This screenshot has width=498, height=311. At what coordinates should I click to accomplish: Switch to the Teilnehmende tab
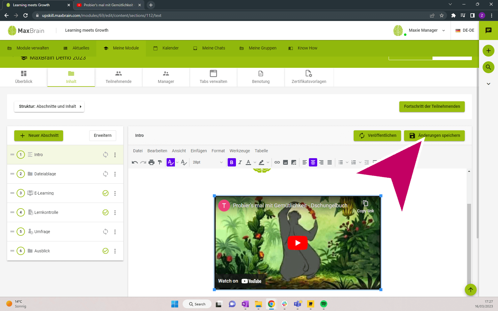[x=119, y=77]
